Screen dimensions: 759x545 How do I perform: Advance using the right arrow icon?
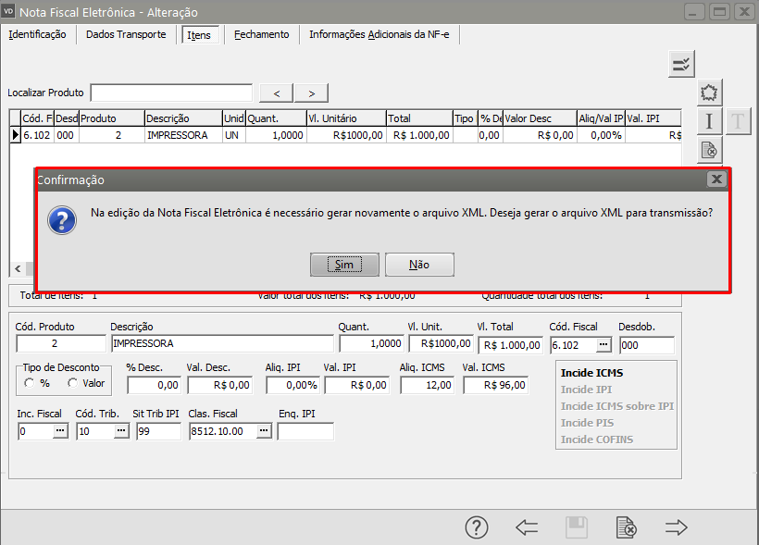pos(677,527)
